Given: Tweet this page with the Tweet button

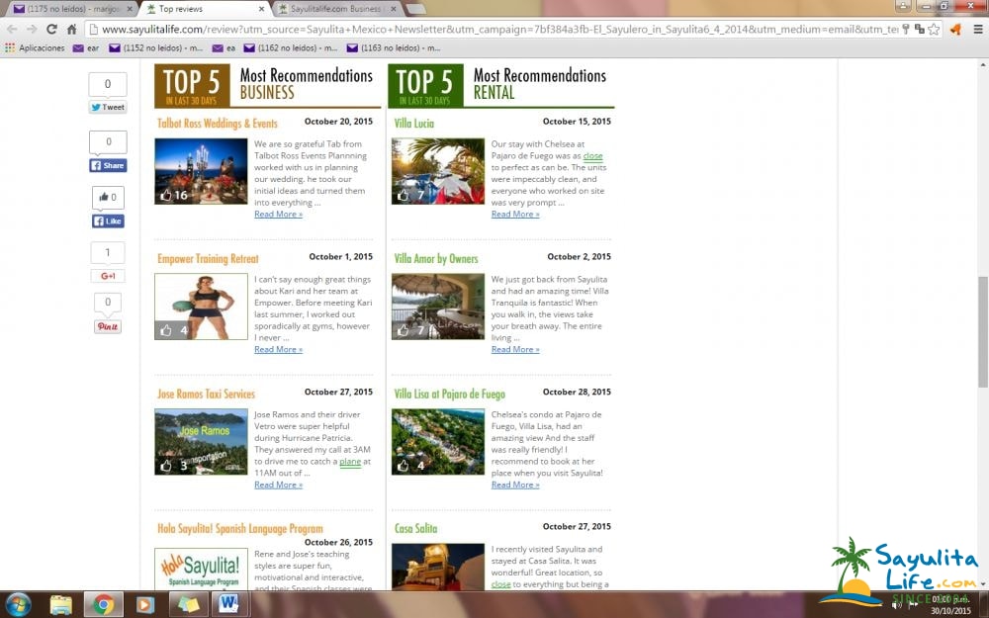Looking at the screenshot, I should [x=108, y=107].
